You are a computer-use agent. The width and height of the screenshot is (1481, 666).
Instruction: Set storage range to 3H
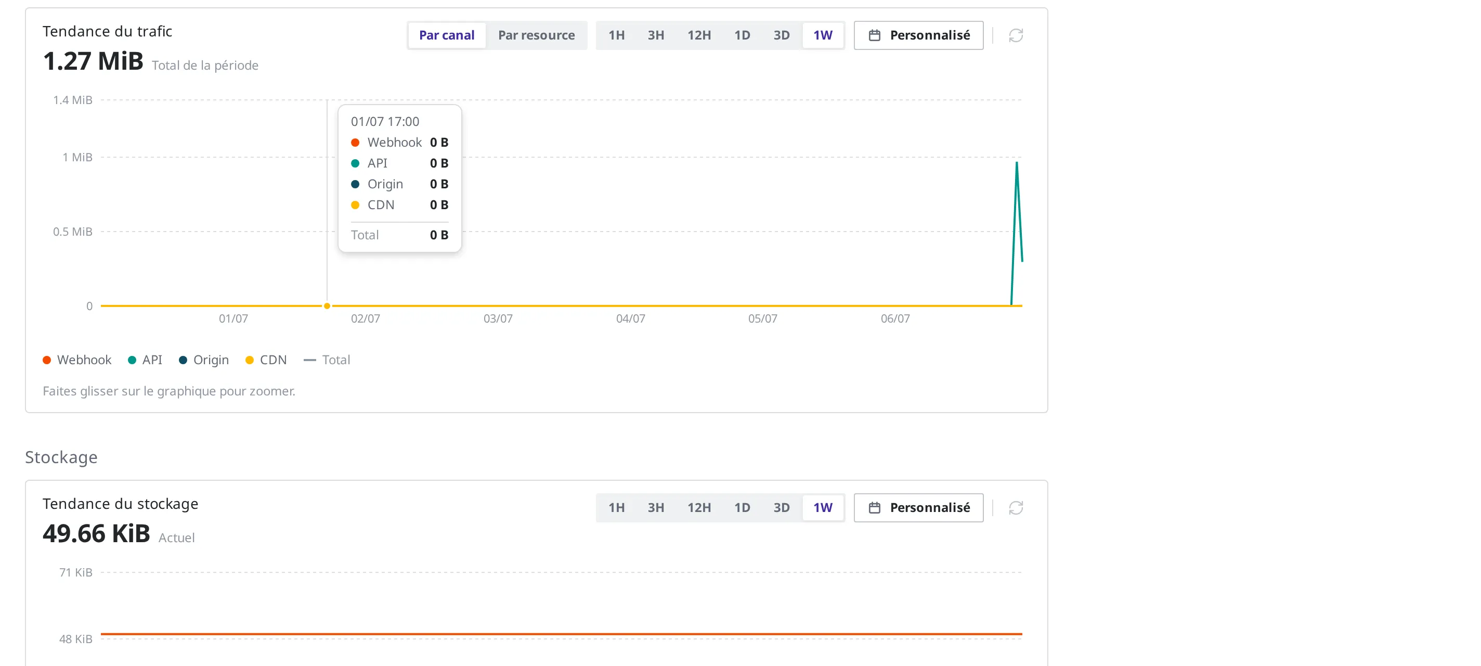[x=655, y=508]
